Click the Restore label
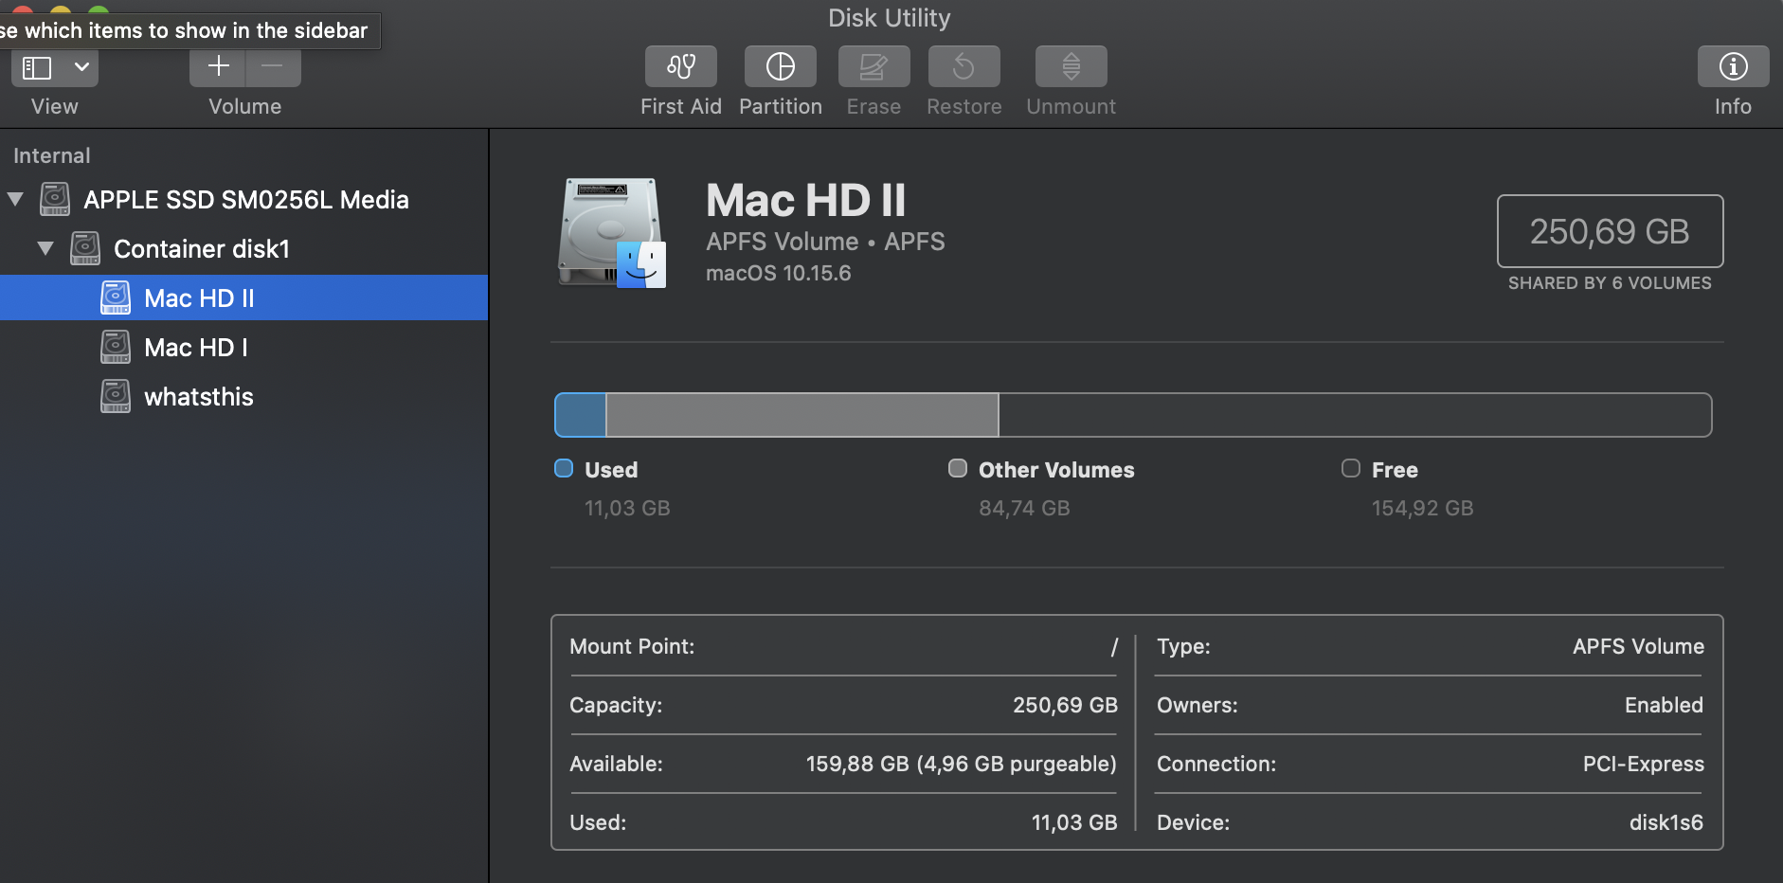Image resolution: width=1783 pixels, height=883 pixels. [964, 106]
